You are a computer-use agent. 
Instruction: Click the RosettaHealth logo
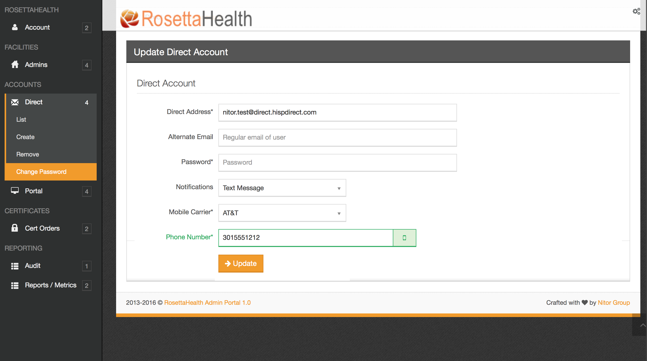coord(186,18)
